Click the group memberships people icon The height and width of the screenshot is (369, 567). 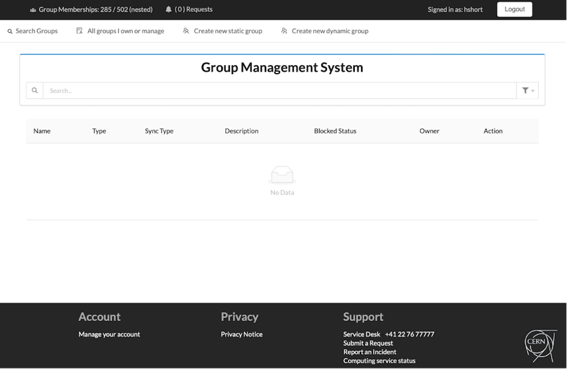[x=33, y=9]
